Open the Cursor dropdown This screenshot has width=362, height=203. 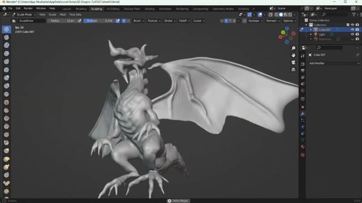pyautogui.click(x=199, y=21)
